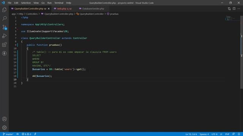The image size is (243, 136).
Task: Open the Selection menu
Action: click(26, 3)
